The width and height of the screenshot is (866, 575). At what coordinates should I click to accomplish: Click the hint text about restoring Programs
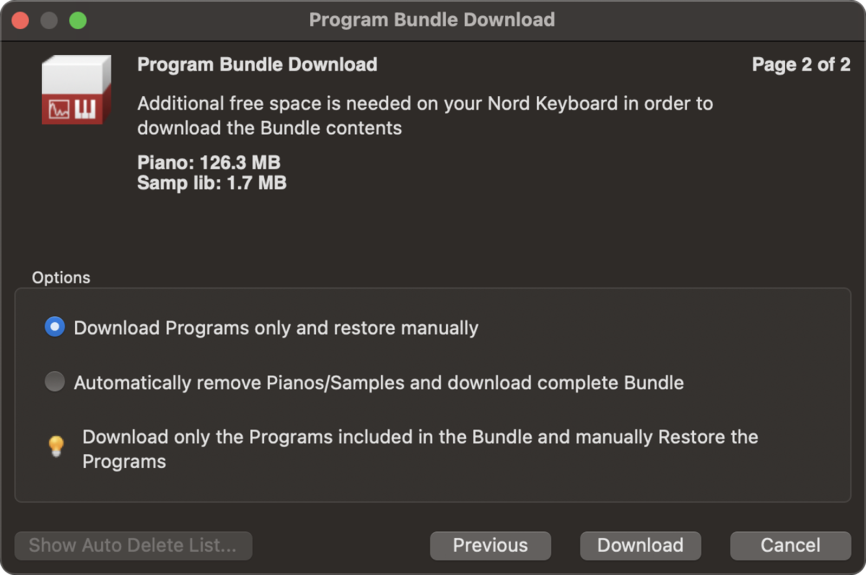[x=420, y=449]
